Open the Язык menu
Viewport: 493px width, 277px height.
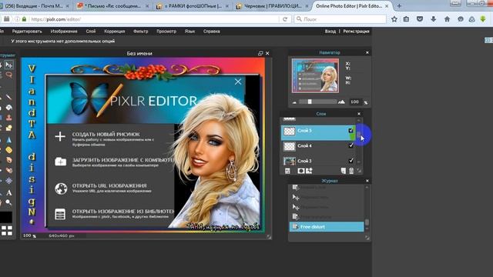189,32
